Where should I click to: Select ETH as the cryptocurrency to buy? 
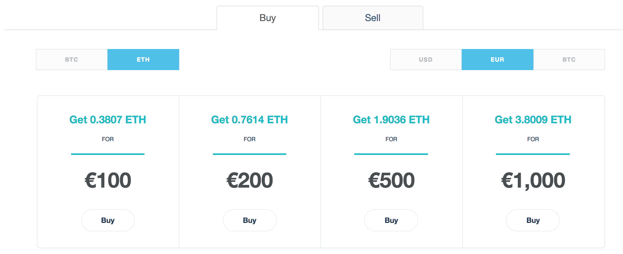pyautogui.click(x=143, y=59)
